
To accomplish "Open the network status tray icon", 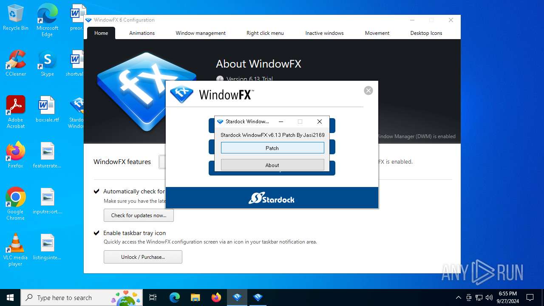I will 479,297.
